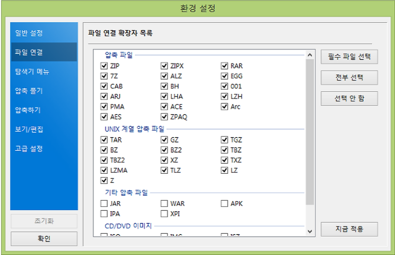This screenshot has width=395, height=255.
Task: Select the 필수 파일 선택 option
Action: tap(349, 57)
